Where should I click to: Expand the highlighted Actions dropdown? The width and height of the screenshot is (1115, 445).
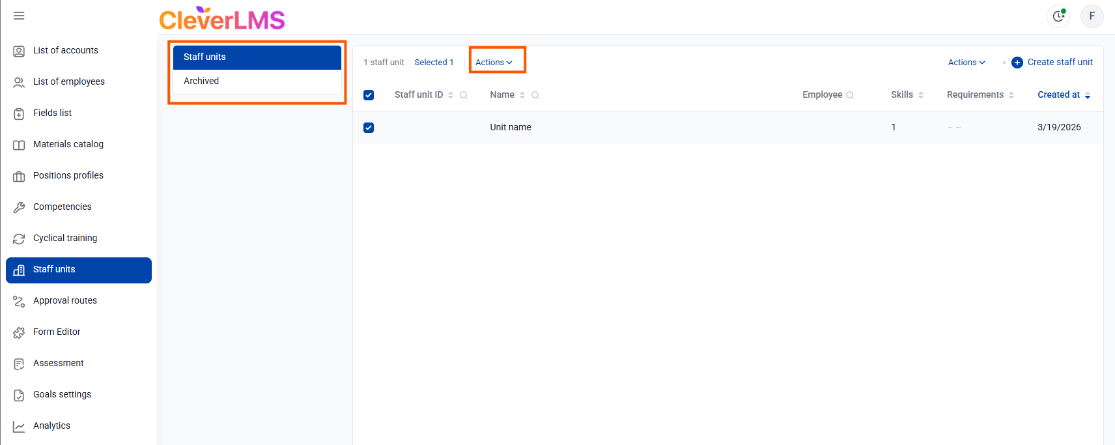[494, 63]
